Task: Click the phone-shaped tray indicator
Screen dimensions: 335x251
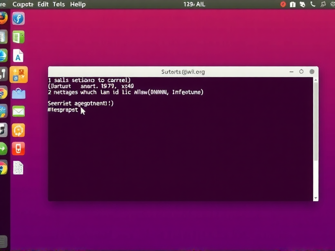Action: pyautogui.click(x=313, y=4)
